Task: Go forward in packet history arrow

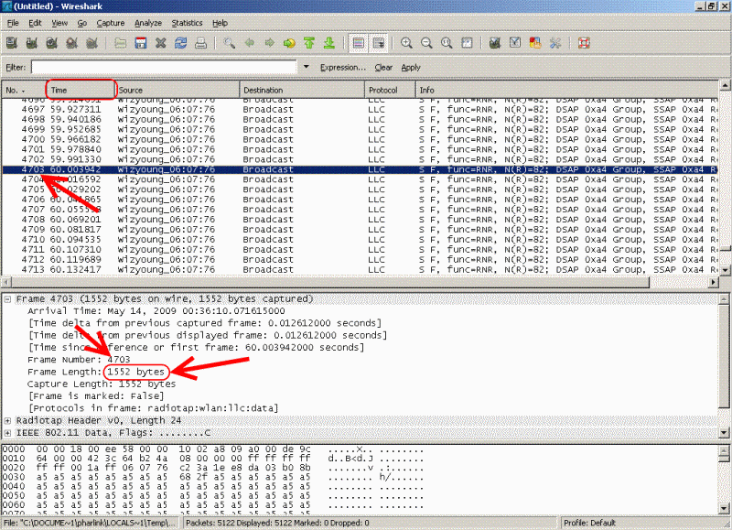Action: tap(269, 43)
